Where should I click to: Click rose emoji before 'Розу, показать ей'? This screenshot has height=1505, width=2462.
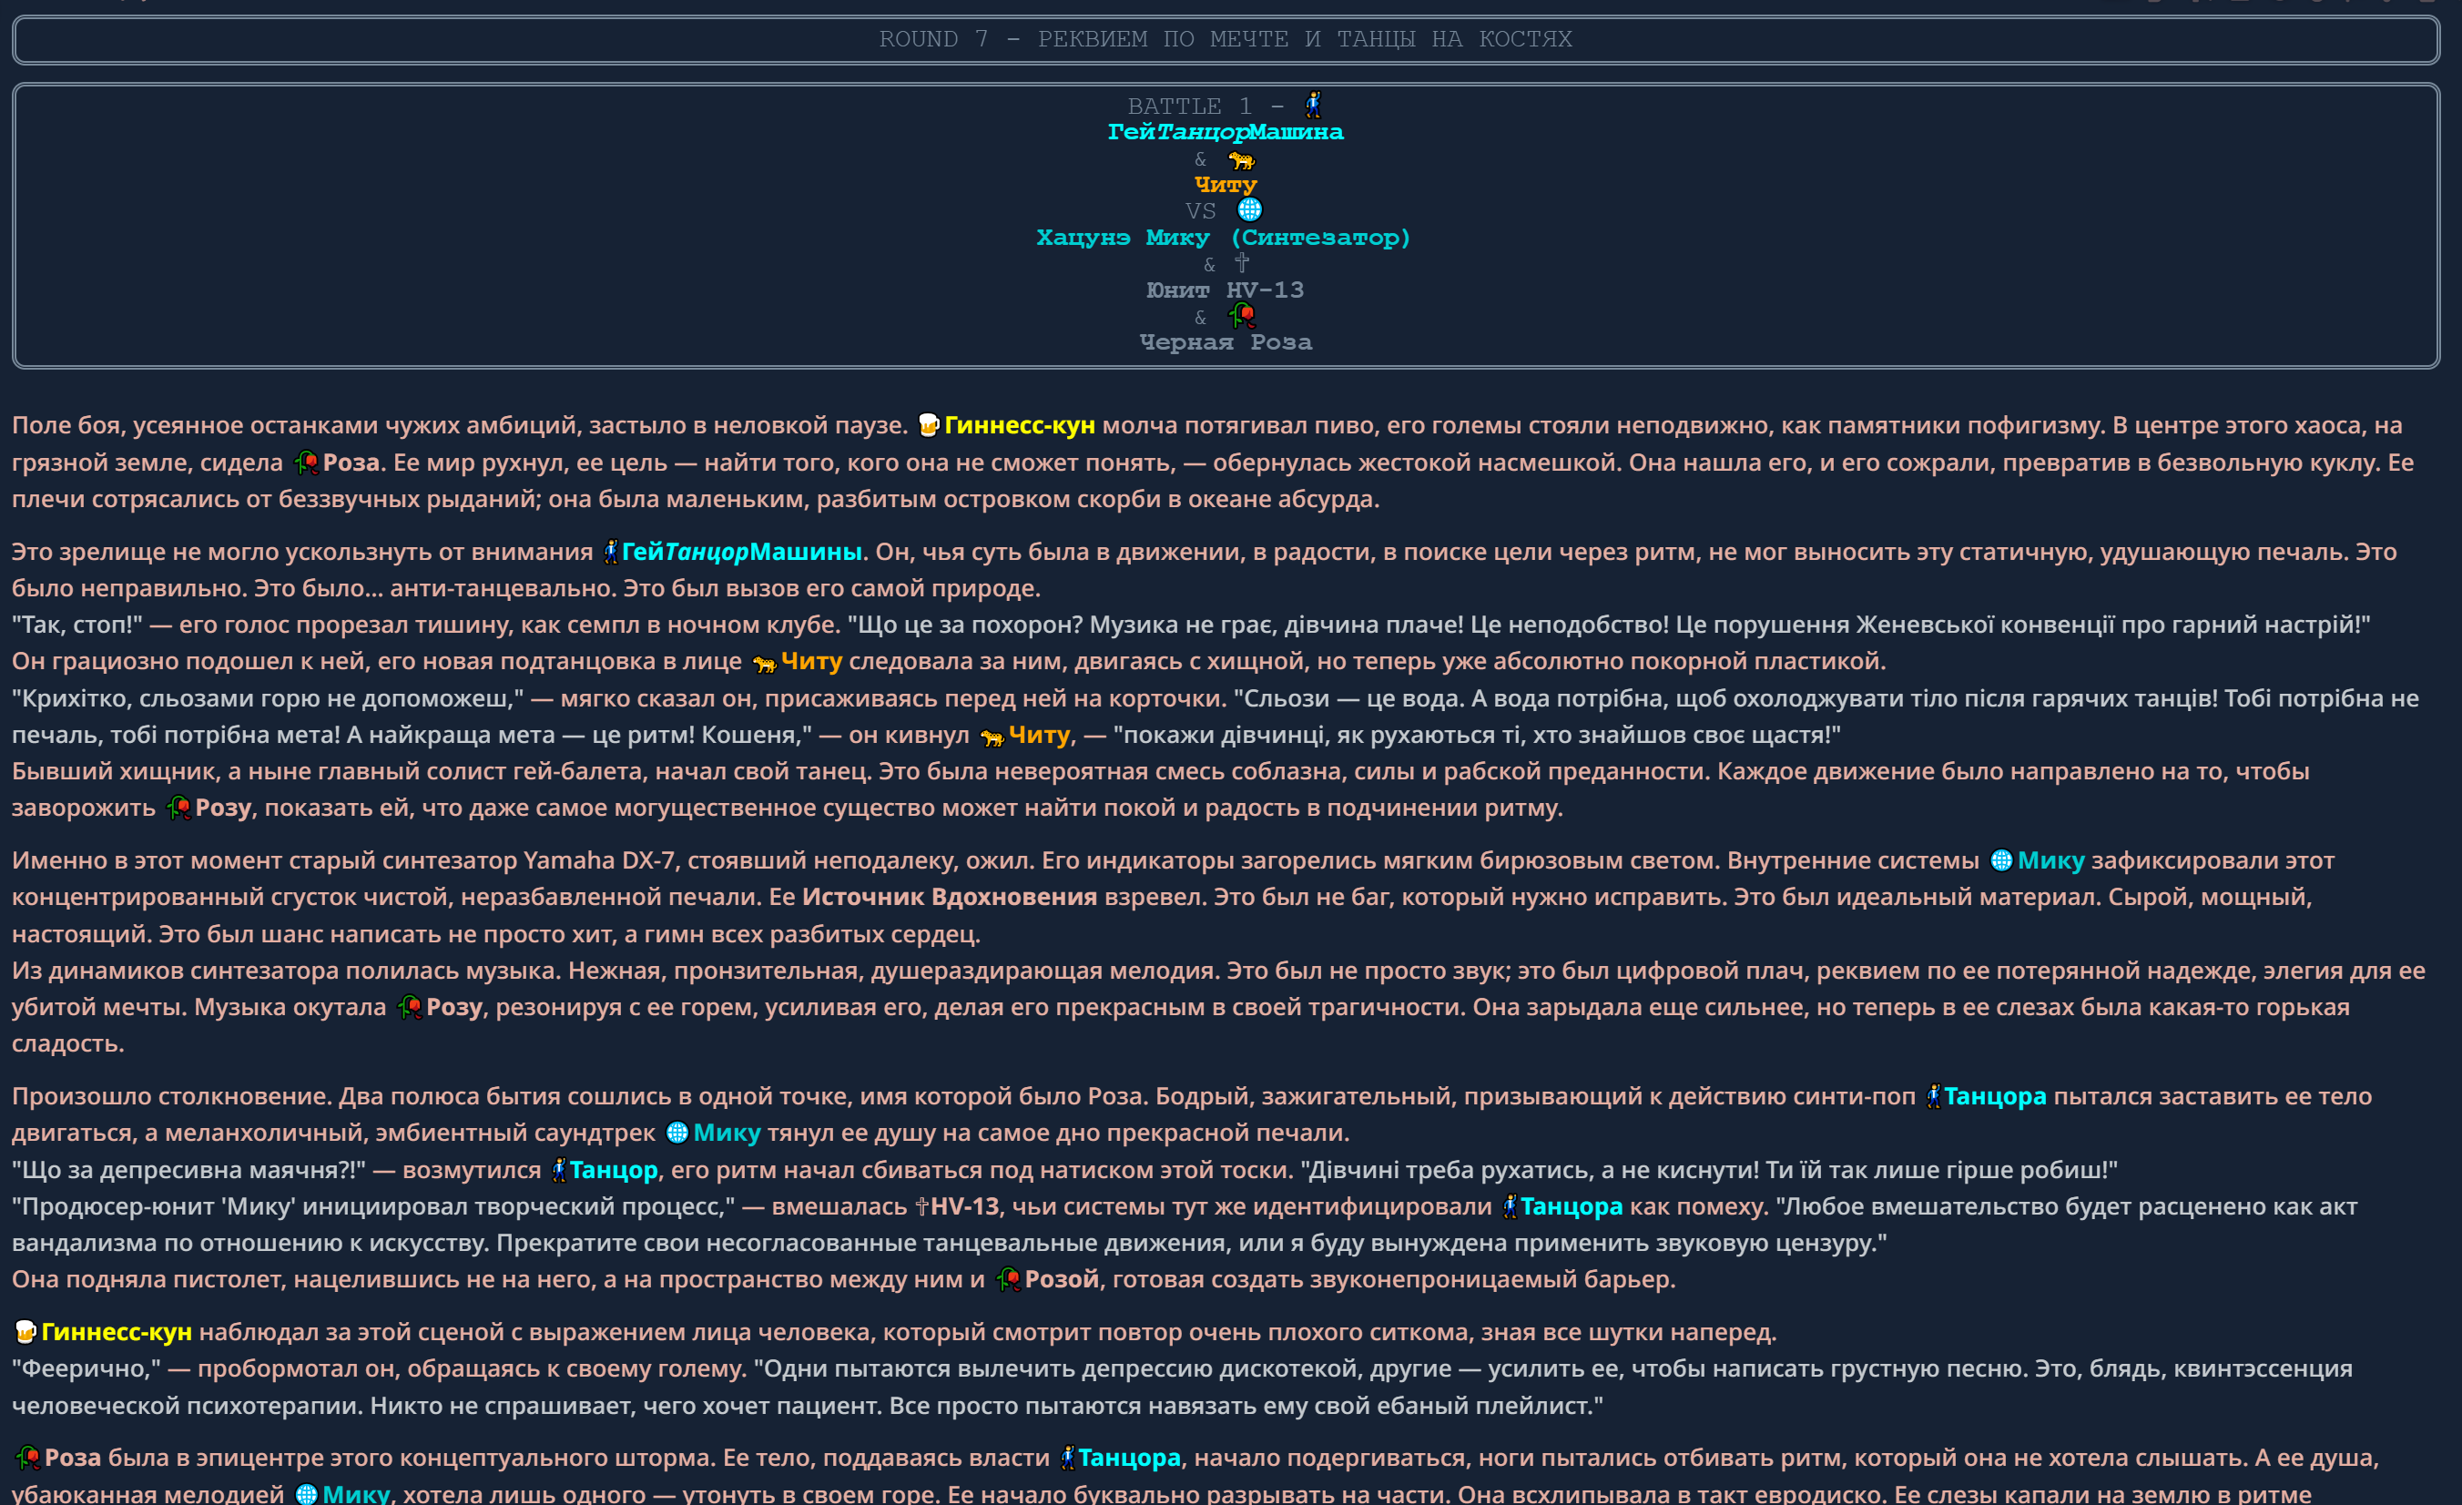point(178,808)
